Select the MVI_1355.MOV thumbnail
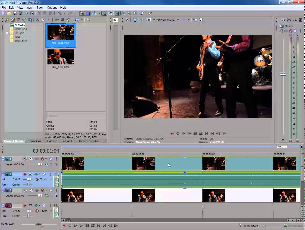The width and height of the screenshot is (305, 230). click(x=61, y=32)
